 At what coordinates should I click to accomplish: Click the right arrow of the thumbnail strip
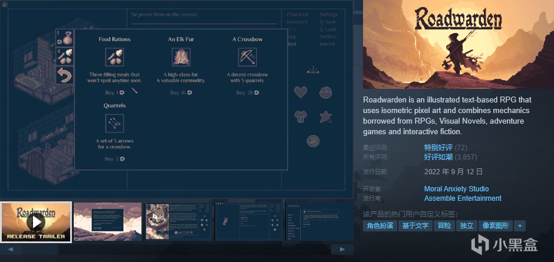coord(342,249)
